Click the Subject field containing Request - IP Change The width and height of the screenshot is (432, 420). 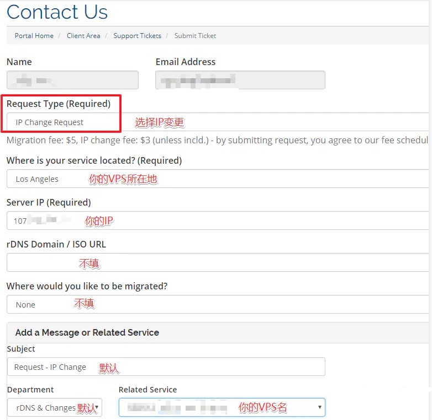coord(166,367)
